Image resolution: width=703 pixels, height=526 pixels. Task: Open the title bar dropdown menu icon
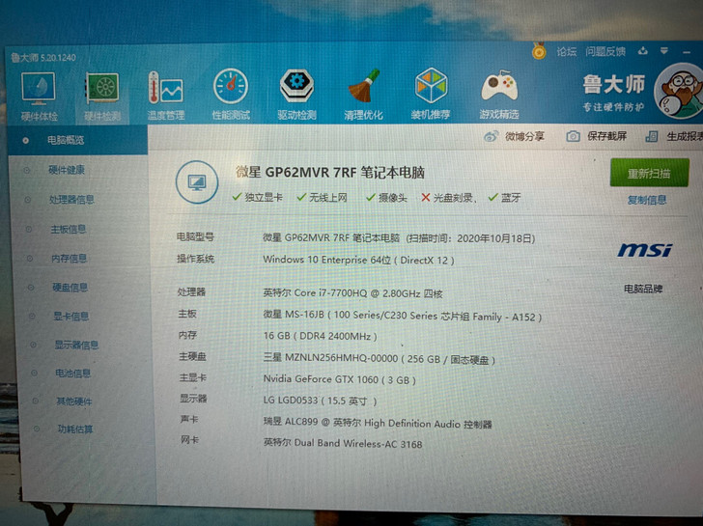tap(664, 50)
